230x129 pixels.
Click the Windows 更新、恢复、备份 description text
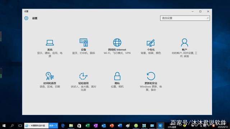(151, 88)
